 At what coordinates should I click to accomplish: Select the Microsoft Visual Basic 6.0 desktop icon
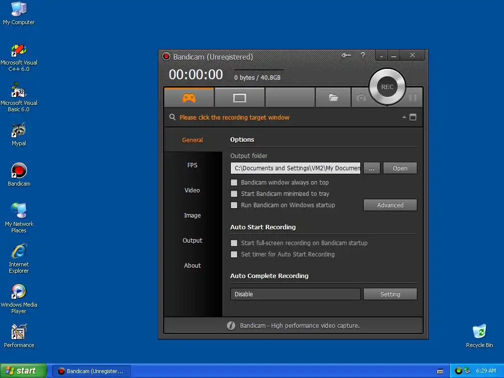point(19,97)
